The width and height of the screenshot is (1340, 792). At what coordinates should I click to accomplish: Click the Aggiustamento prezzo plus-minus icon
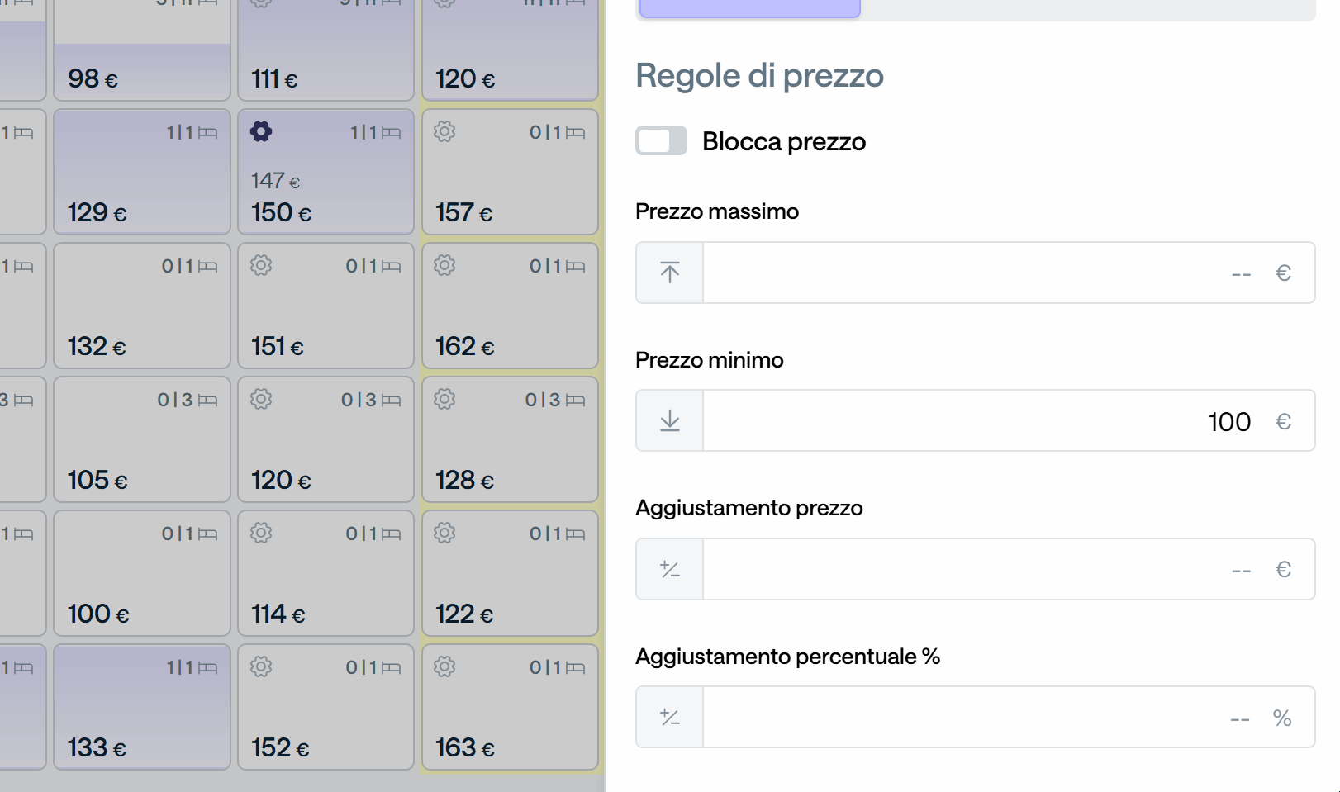(x=670, y=569)
